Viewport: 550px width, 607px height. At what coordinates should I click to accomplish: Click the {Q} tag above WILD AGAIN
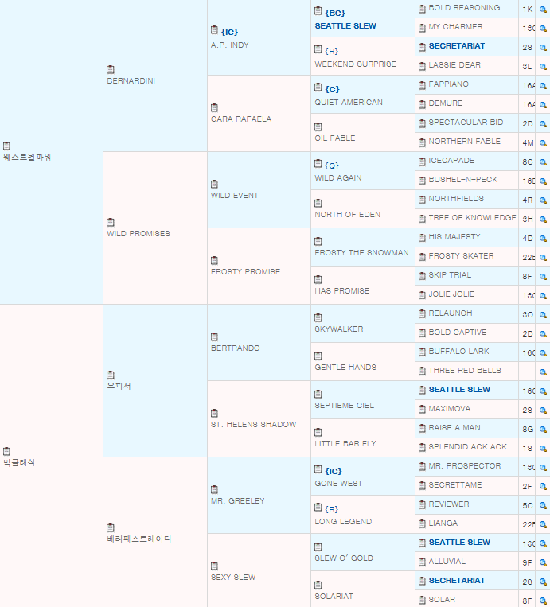click(x=332, y=165)
